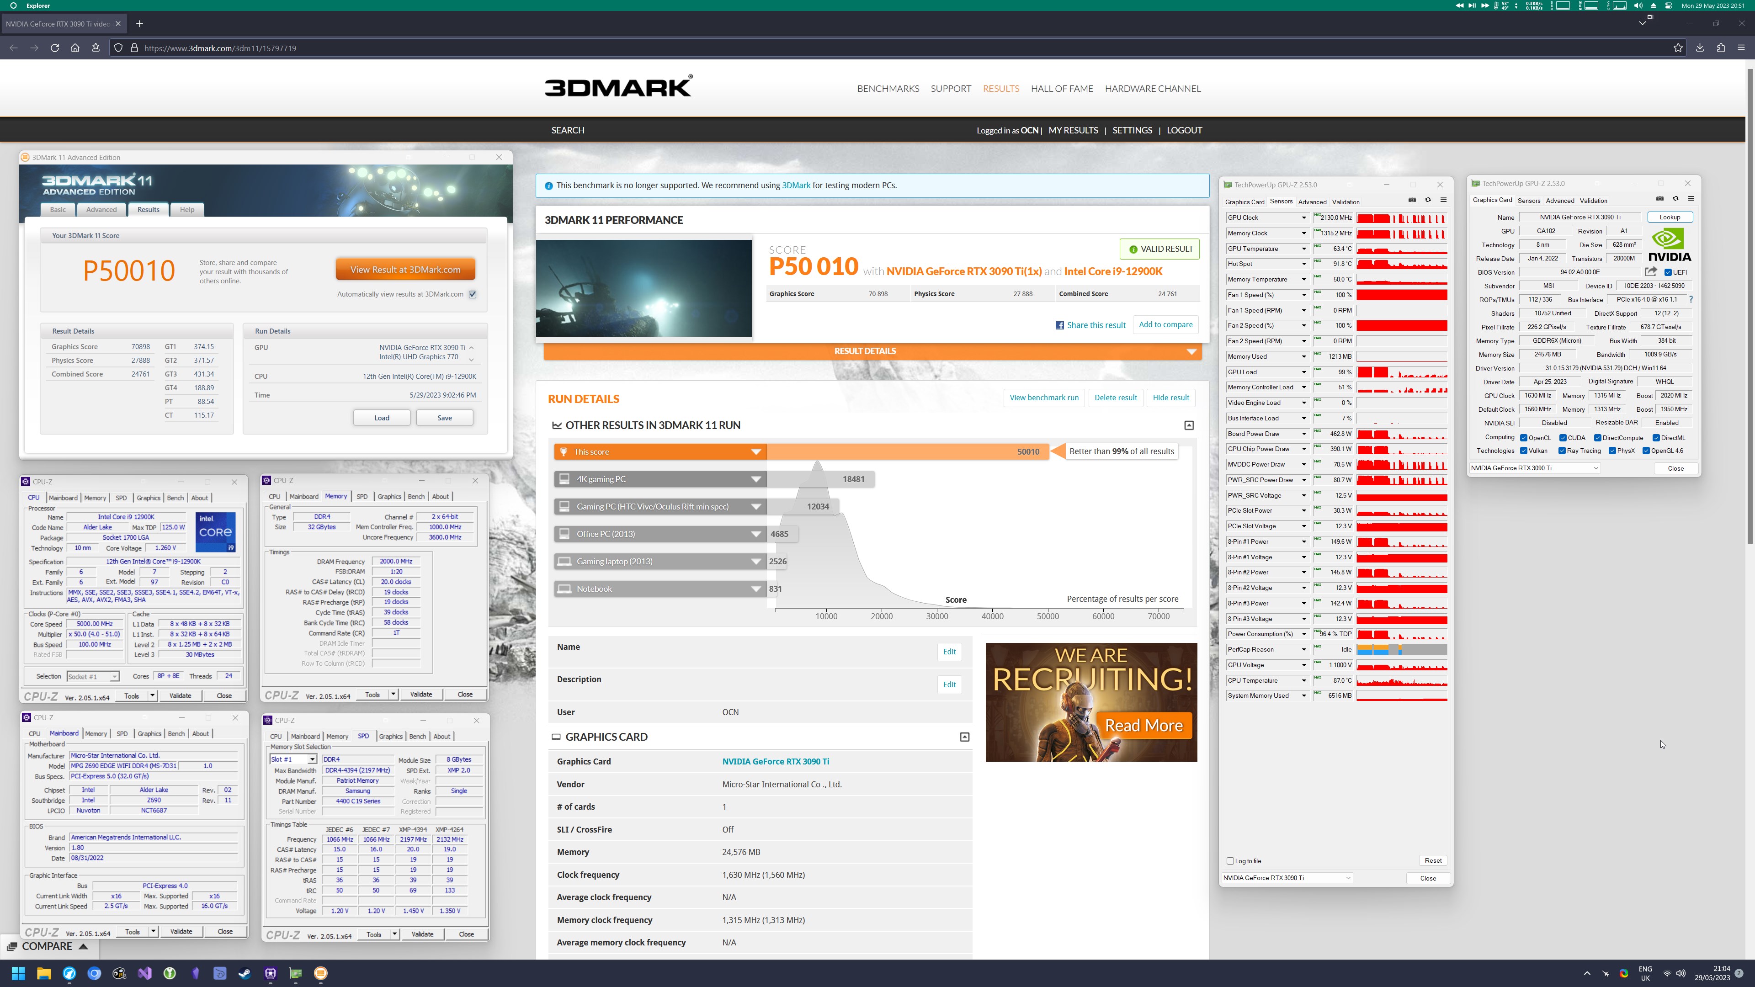Launch Steam from the taskbar
This screenshot has height=987, width=1755.
coord(245,973)
